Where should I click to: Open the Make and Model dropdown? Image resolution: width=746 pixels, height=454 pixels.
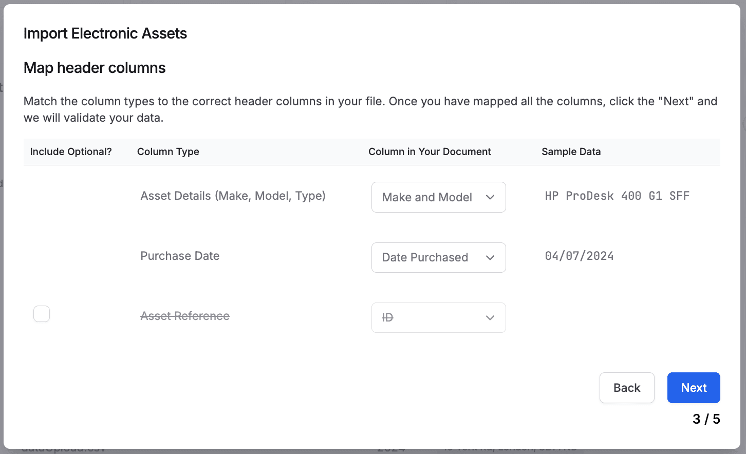point(438,197)
